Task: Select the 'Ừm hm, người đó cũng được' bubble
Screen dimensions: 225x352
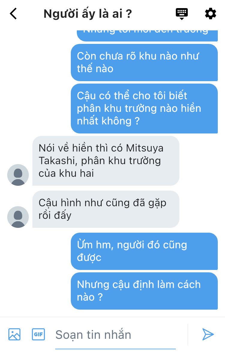Action: (x=144, y=251)
